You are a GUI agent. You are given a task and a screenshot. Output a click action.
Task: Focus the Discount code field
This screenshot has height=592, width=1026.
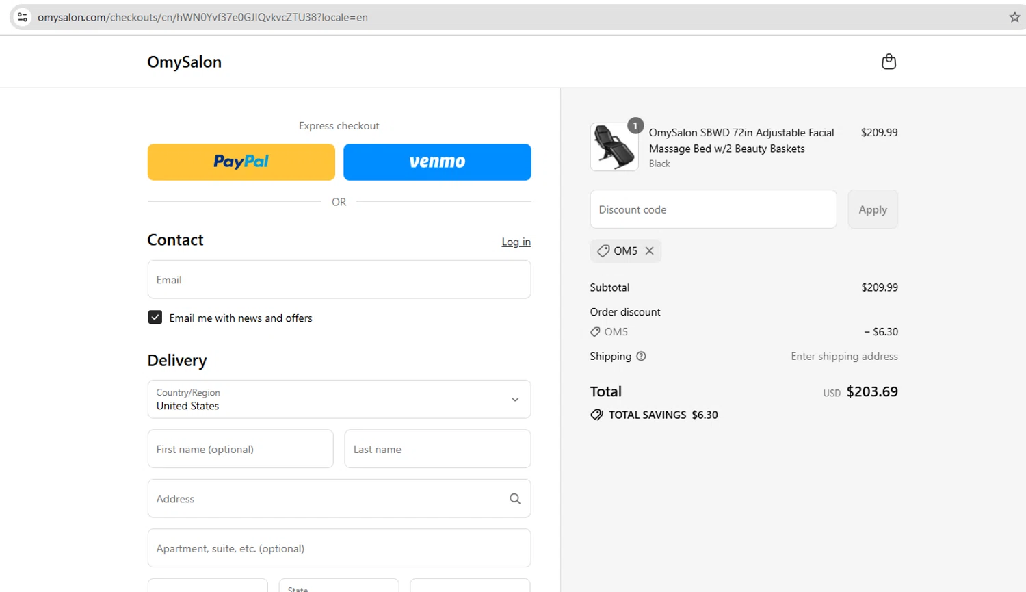click(x=713, y=209)
